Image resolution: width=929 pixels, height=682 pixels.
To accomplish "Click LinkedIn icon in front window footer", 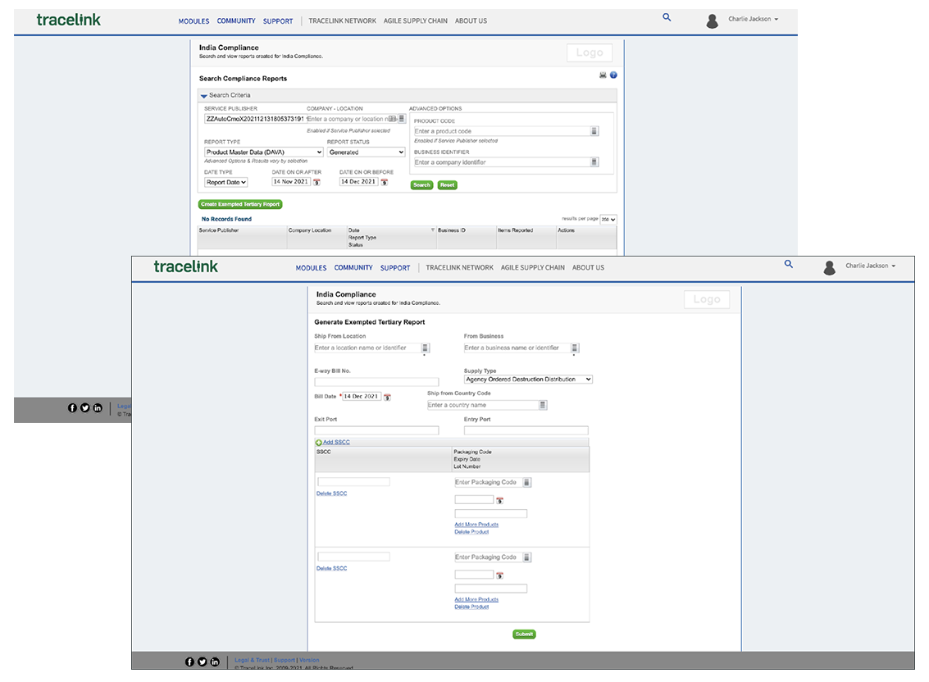I will [x=215, y=662].
